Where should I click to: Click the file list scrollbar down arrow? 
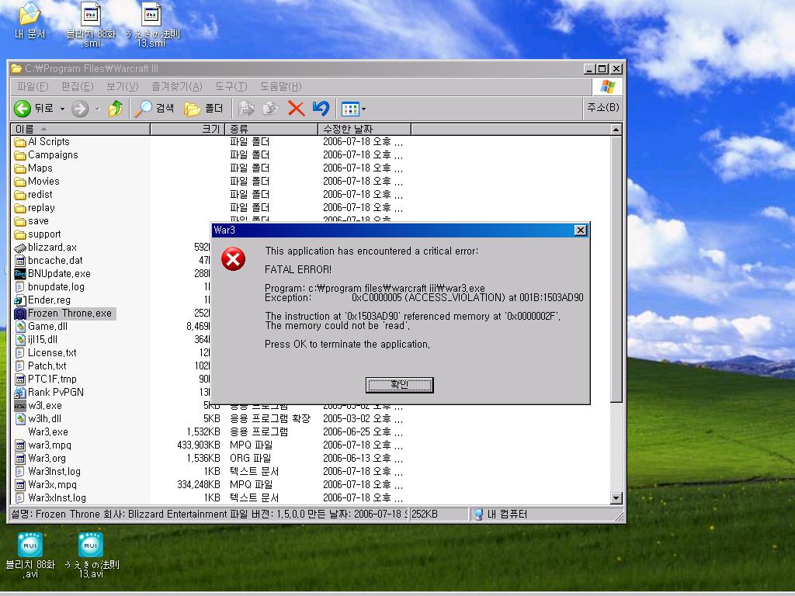click(x=616, y=498)
